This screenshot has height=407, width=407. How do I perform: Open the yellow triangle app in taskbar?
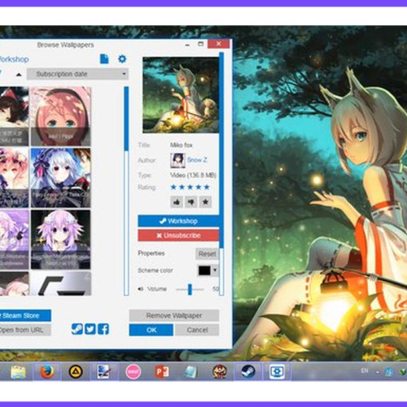76,372
